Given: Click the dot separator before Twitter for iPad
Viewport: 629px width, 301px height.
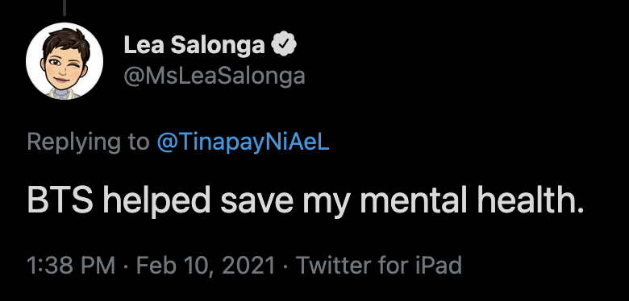Looking at the screenshot, I should tap(285, 266).
